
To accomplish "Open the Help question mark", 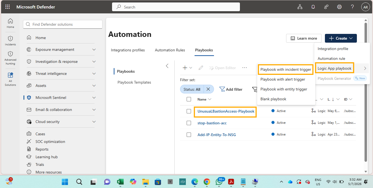I will (x=353, y=7).
